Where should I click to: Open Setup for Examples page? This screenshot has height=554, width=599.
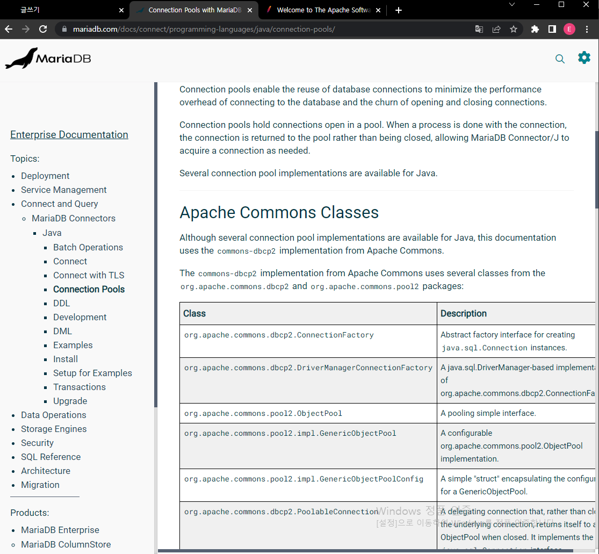[92, 373]
